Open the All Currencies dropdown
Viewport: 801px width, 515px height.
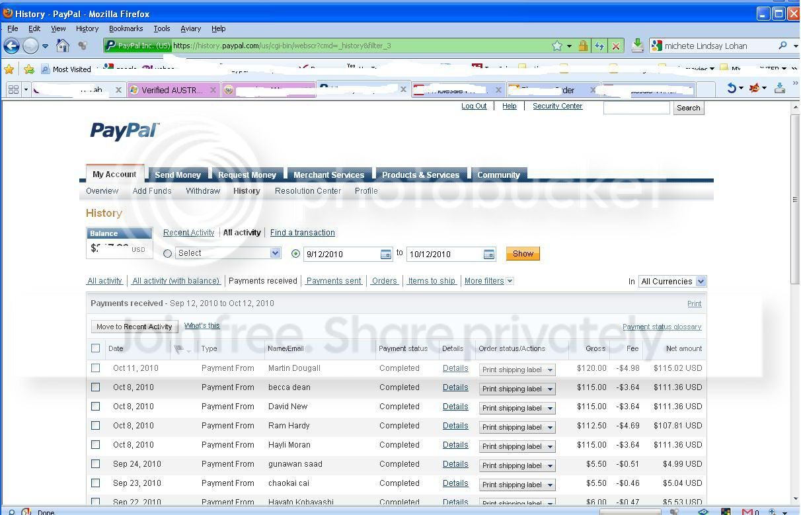tap(672, 282)
